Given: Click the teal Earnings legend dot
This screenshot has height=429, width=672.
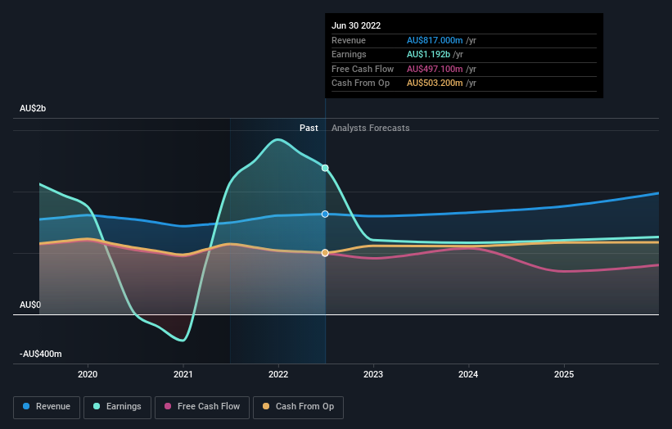Looking at the screenshot, I should point(97,406).
